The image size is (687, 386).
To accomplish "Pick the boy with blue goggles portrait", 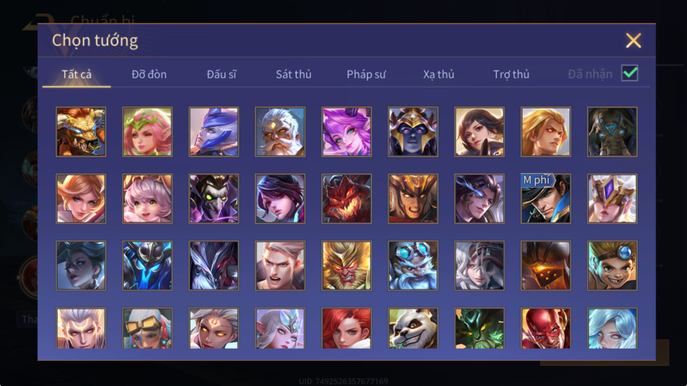I will pos(612,266).
